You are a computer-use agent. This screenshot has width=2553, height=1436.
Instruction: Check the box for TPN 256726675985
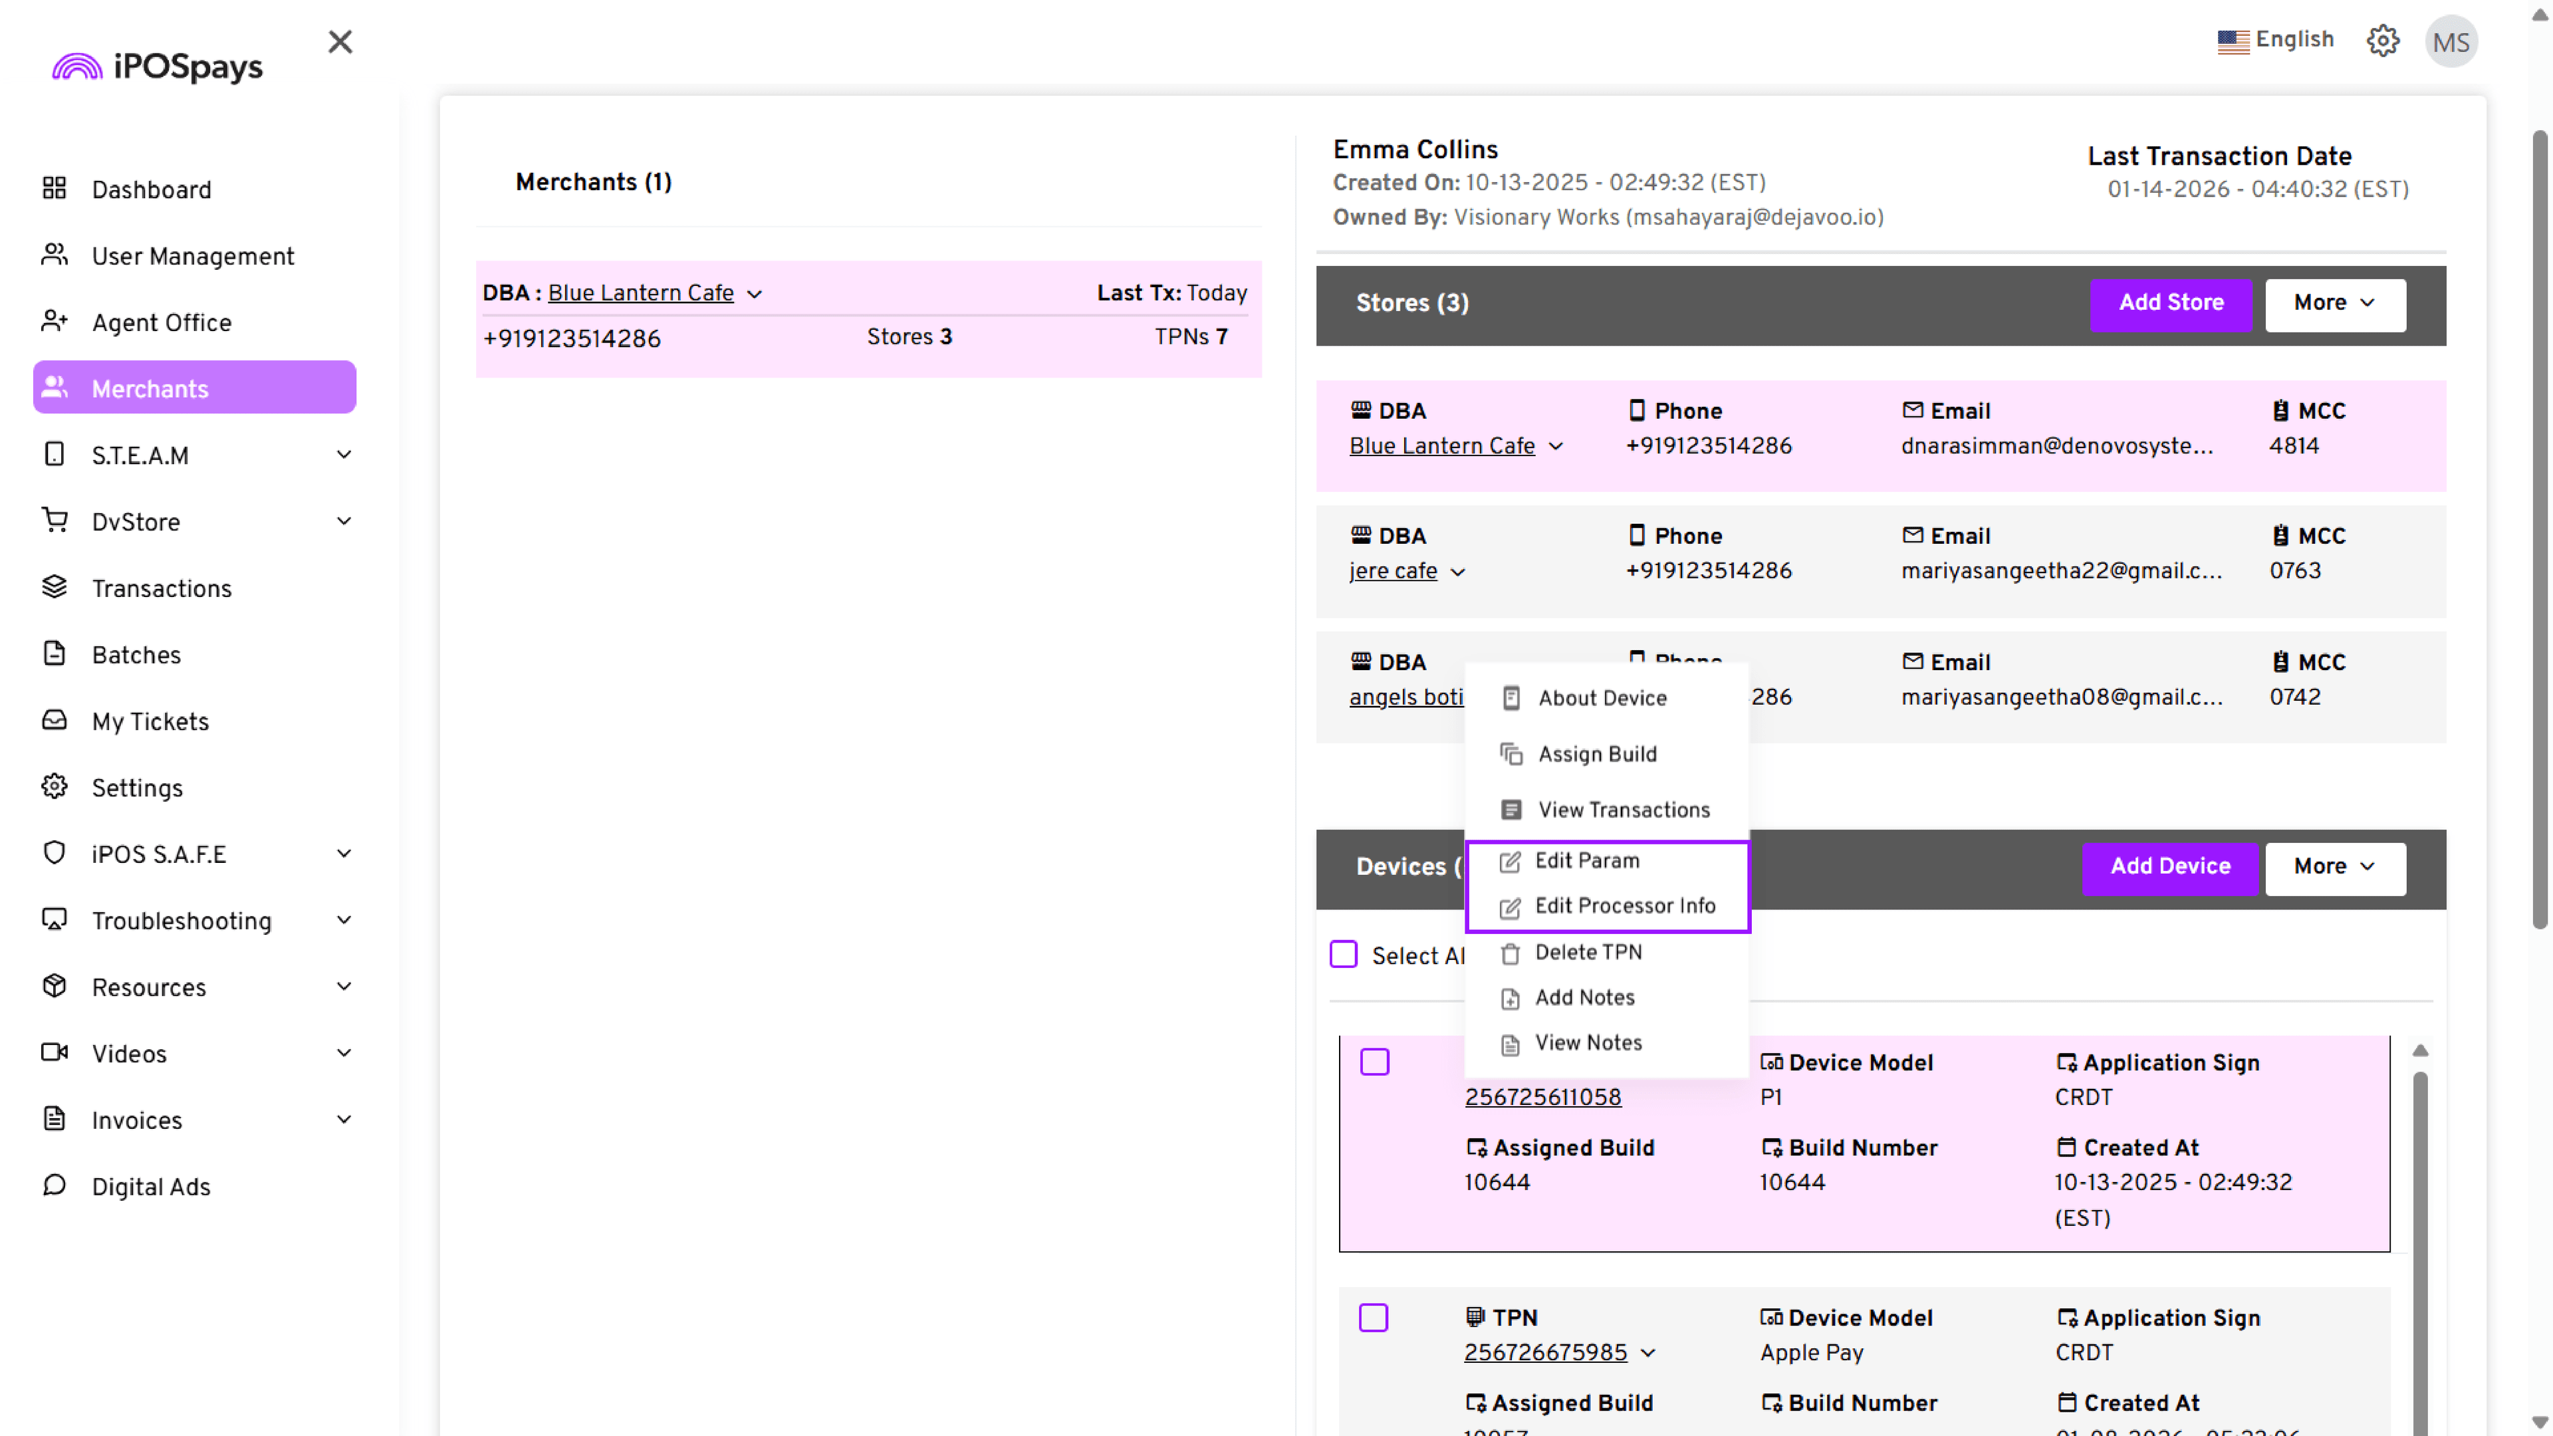pyautogui.click(x=1374, y=1317)
